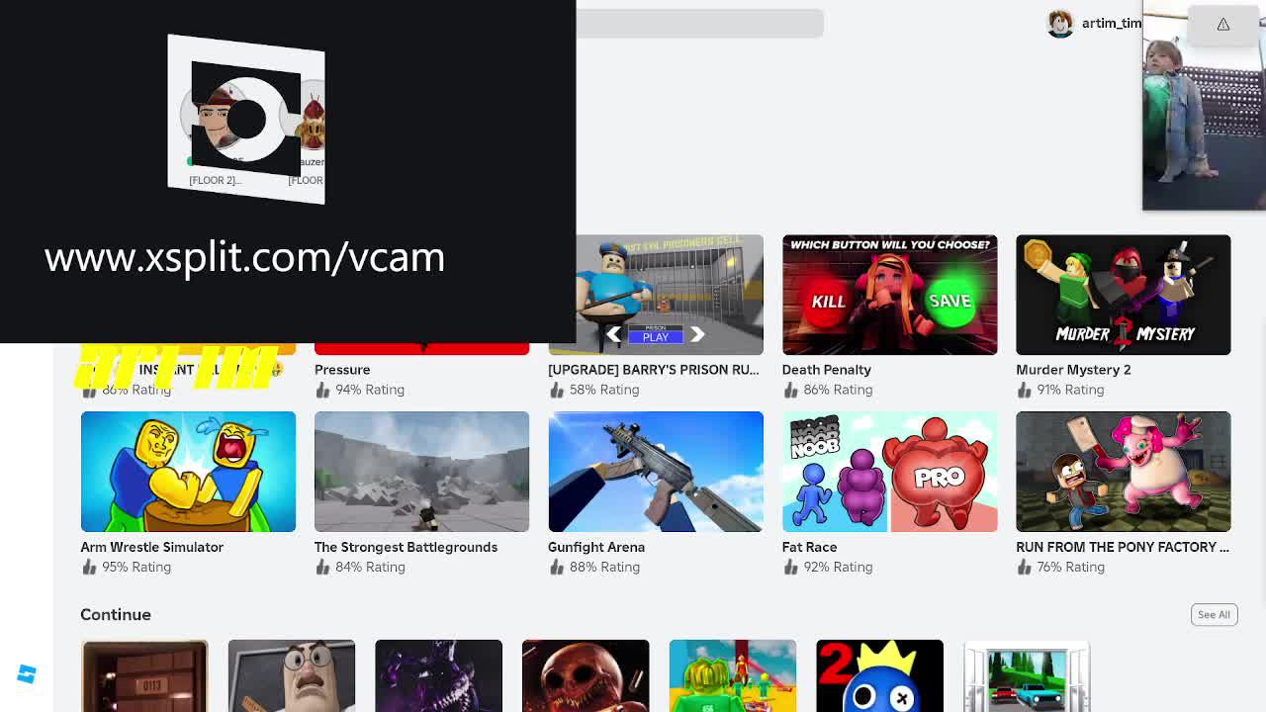Click the search bar at the top
The height and width of the screenshot is (712, 1266).
click(x=700, y=24)
